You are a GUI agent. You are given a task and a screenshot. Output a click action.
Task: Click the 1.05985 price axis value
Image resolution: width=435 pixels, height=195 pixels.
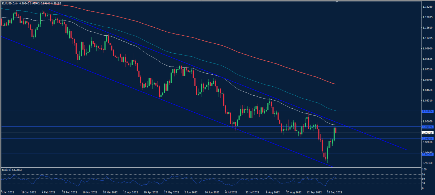(428, 80)
